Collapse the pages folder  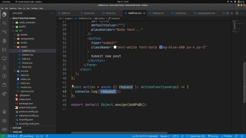(15, 47)
